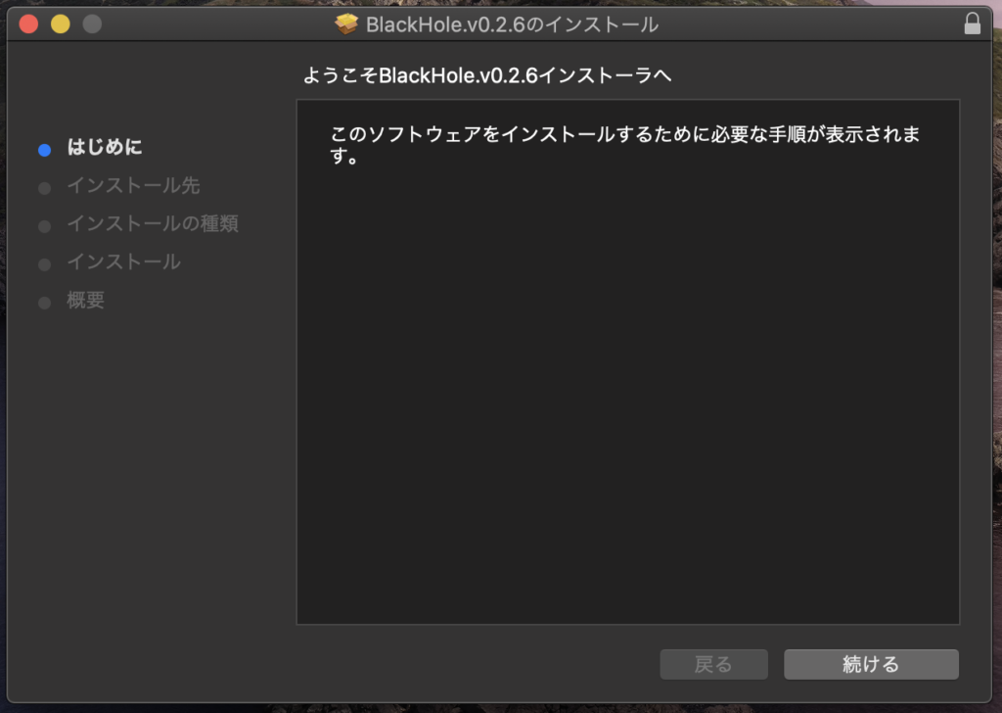Image resolution: width=1002 pixels, height=713 pixels.
Task: Click the window title BlackHole.v0.2.6のインストール
Action: tap(512, 24)
